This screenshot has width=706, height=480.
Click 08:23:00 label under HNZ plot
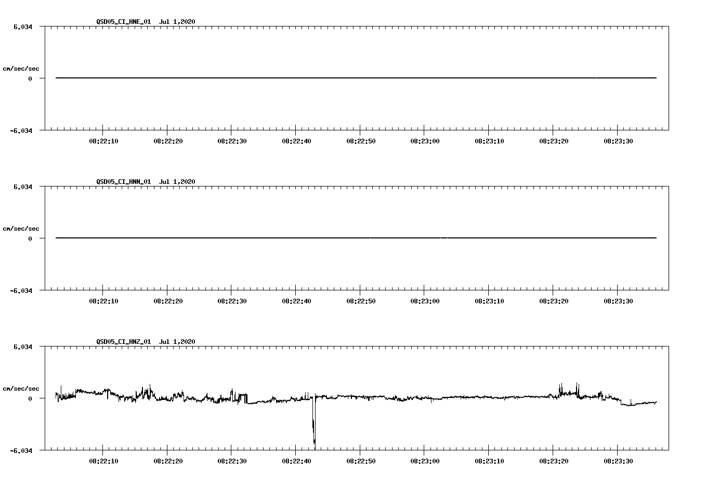425,461
